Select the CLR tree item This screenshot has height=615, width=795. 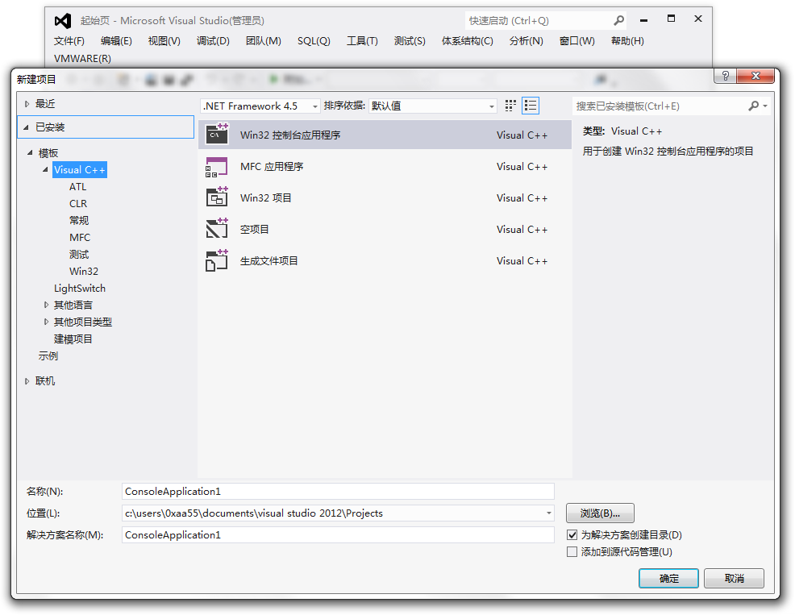coord(78,203)
